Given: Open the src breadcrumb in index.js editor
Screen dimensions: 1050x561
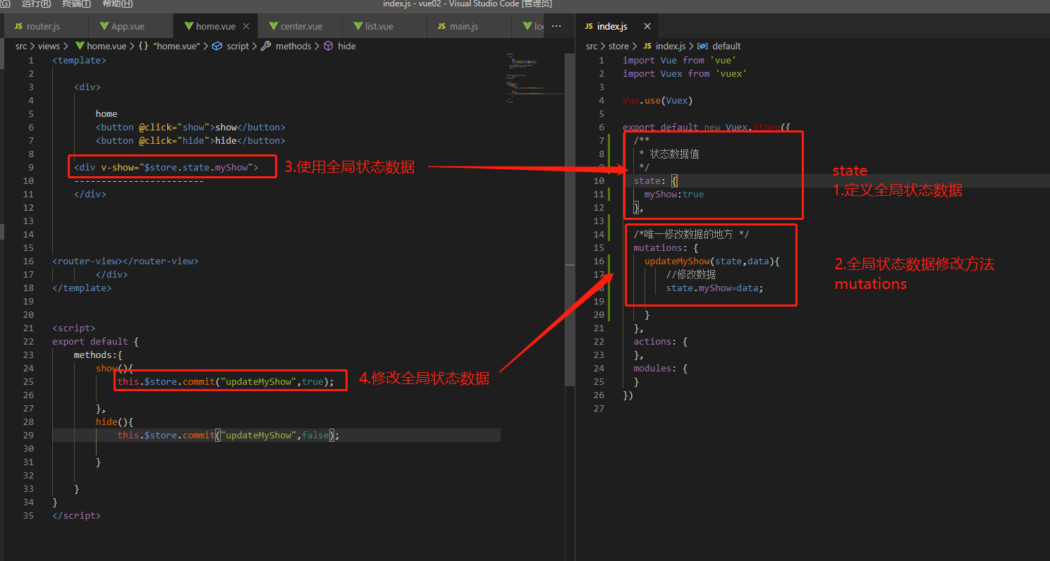Looking at the screenshot, I should [x=592, y=46].
